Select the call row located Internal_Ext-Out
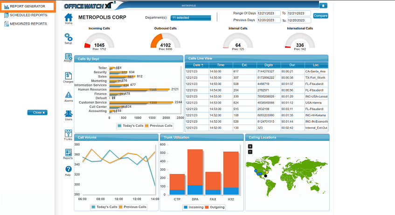 coord(256,128)
